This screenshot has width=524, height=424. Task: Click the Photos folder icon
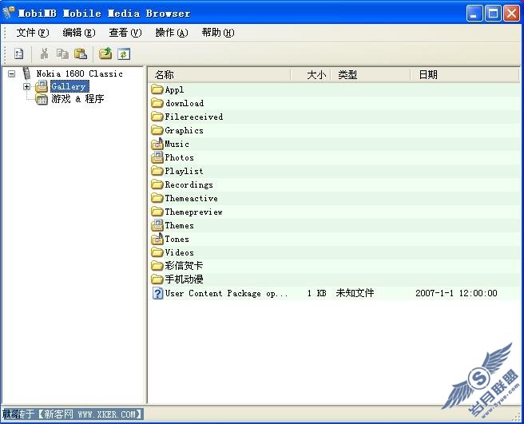tap(157, 157)
